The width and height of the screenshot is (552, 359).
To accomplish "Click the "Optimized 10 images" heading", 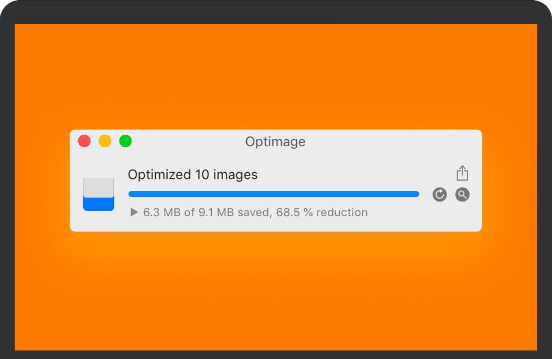I will tap(192, 174).
